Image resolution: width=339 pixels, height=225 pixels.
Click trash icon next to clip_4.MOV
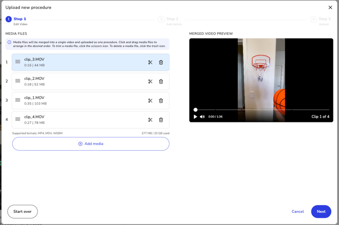point(161,120)
